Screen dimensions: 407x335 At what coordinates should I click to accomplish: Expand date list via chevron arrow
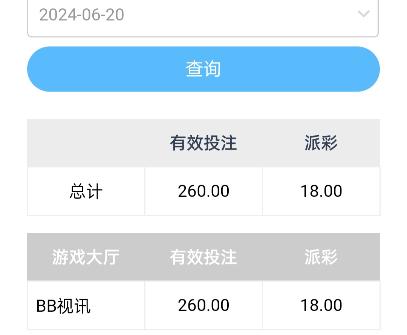point(363,14)
